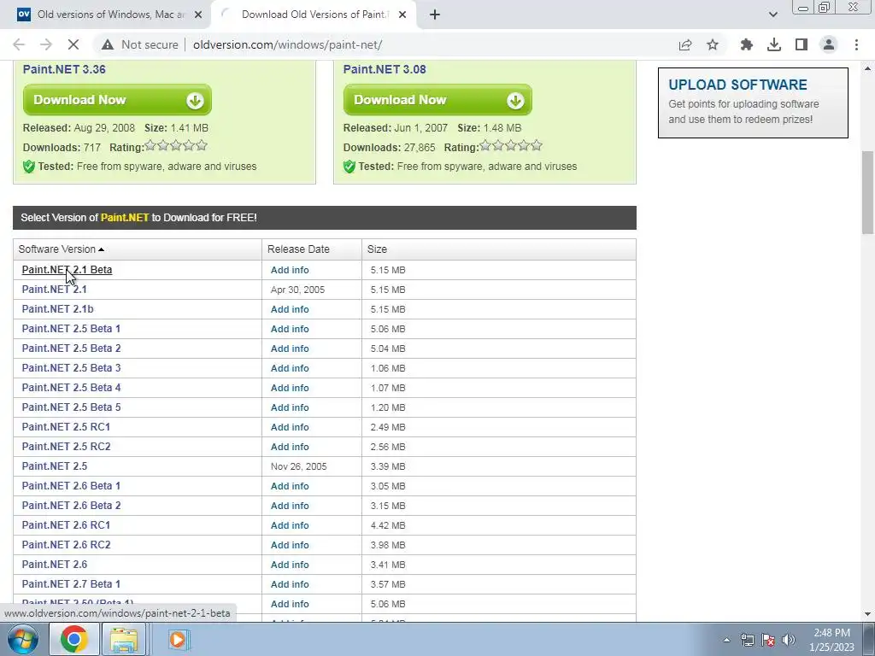Download Paint.NET 3.36 with Download Now

click(x=117, y=100)
